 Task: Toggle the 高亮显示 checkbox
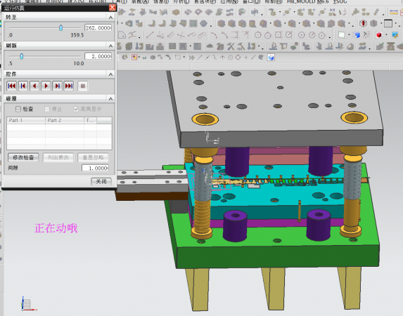(75, 109)
